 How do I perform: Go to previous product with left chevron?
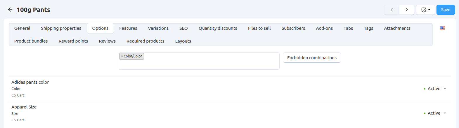tap(392, 10)
